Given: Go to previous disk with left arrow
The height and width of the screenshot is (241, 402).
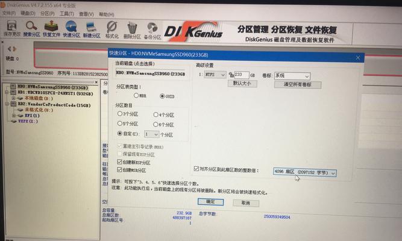Looking at the screenshot, I should (9, 48).
